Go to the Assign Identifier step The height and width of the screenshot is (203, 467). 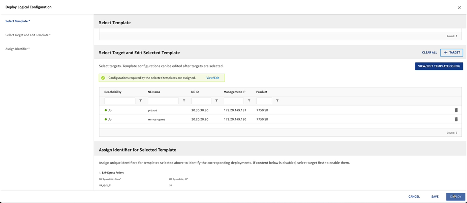[17, 49]
